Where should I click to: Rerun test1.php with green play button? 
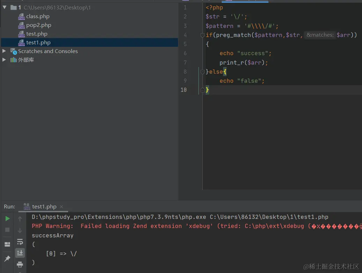(x=7, y=219)
